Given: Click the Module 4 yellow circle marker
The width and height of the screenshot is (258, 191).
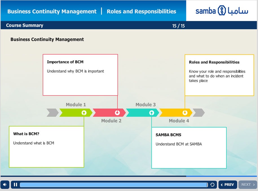Looking at the screenshot, I should pyautogui.click(x=185, y=113).
